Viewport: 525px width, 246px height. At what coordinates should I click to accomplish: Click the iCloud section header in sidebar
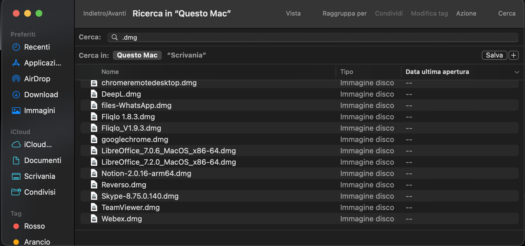(x=20, y=132)
